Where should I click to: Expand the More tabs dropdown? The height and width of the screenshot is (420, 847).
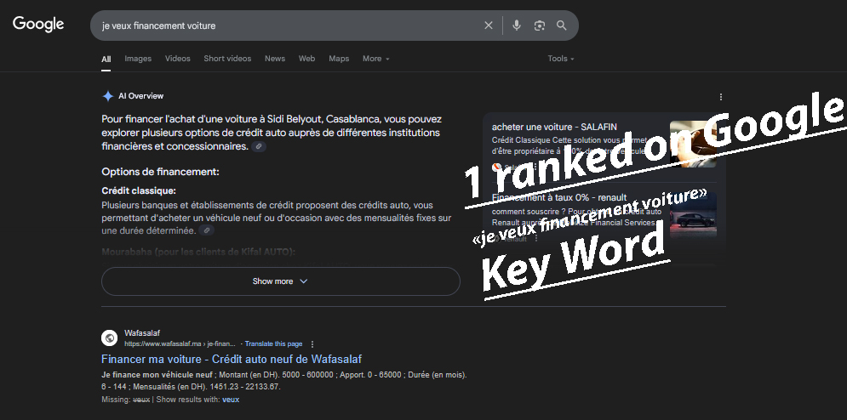tap(376, 59)
